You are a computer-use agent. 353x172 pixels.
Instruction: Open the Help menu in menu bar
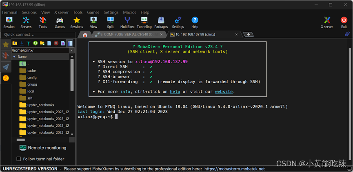pos(145,12)
